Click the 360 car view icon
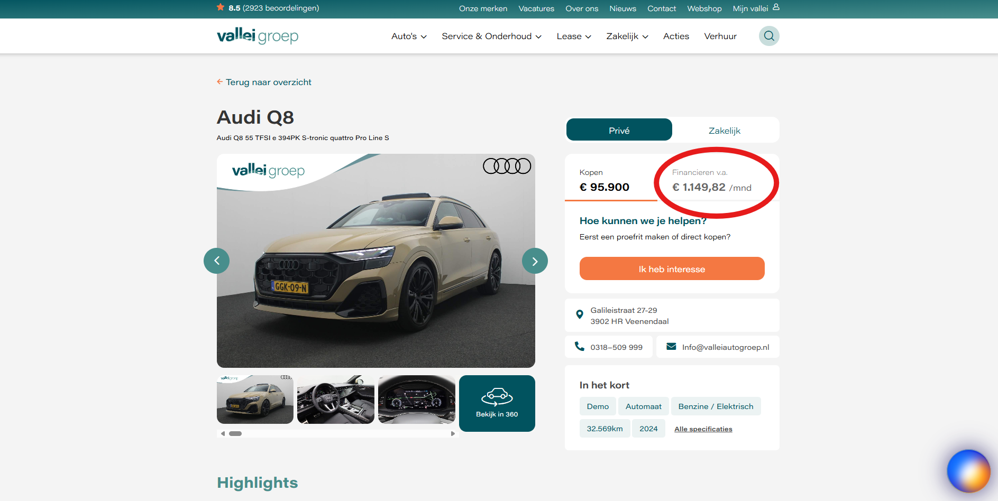Viewport: 998px width, 501px height. [x=497, y=396]
